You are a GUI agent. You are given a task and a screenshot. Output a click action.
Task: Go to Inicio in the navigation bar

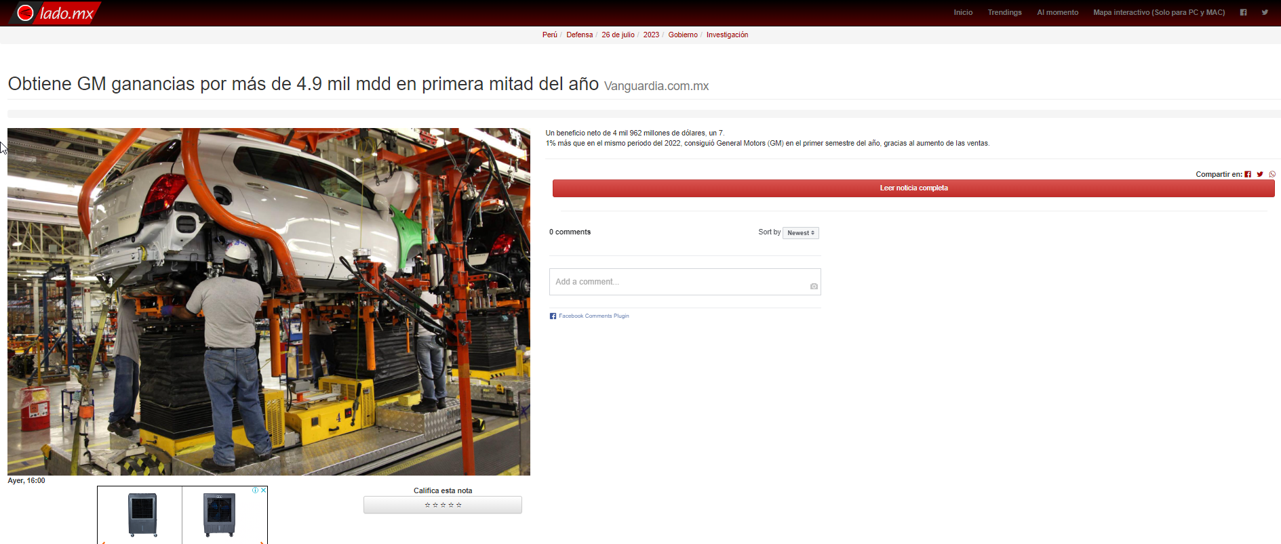963,12
